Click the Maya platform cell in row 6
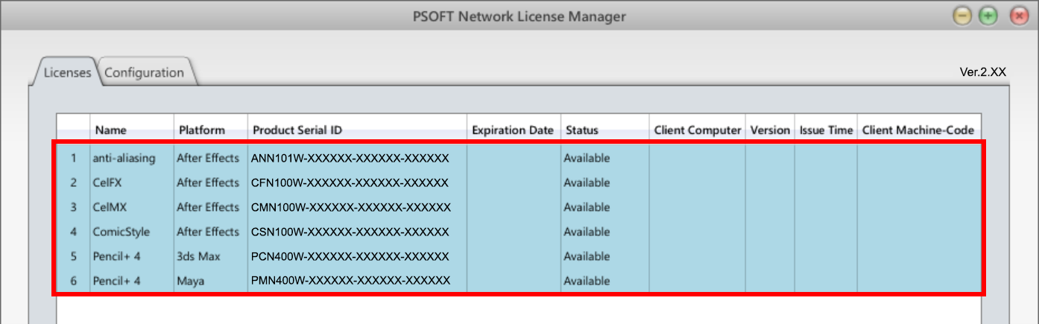This screenshot has height=324, width=1039. point(191,281)
